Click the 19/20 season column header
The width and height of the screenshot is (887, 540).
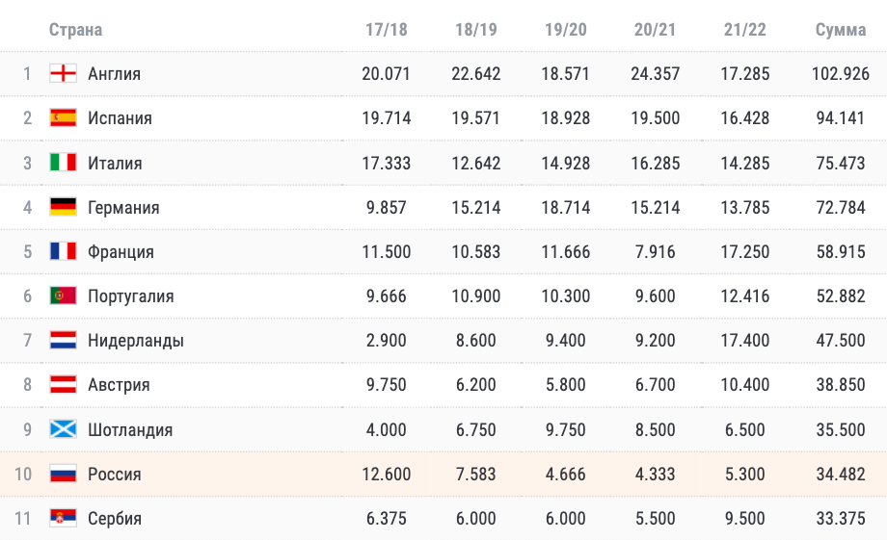565,30
